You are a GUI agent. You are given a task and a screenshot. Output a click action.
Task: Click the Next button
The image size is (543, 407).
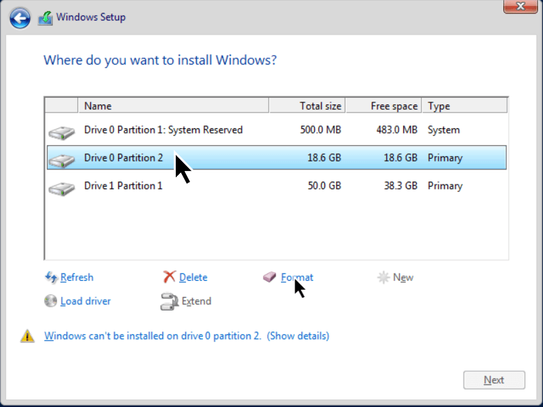(494, 380)
